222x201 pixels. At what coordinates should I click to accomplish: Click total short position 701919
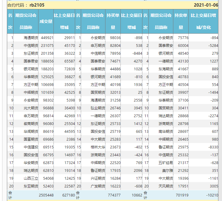182,195
